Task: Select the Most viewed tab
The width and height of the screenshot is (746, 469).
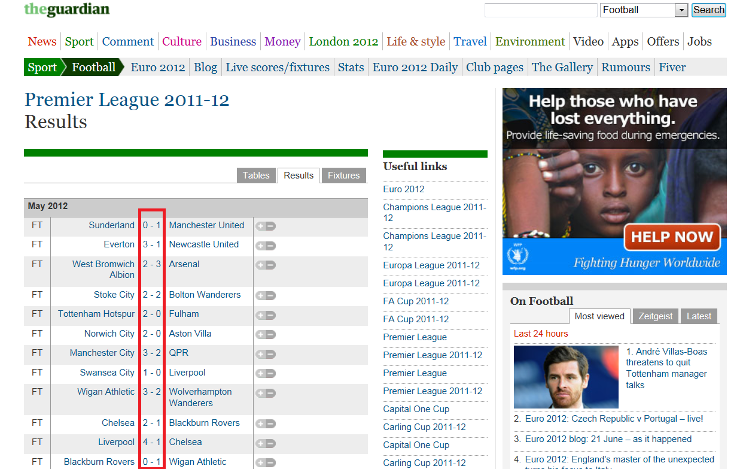Action: tap(599, 316)
